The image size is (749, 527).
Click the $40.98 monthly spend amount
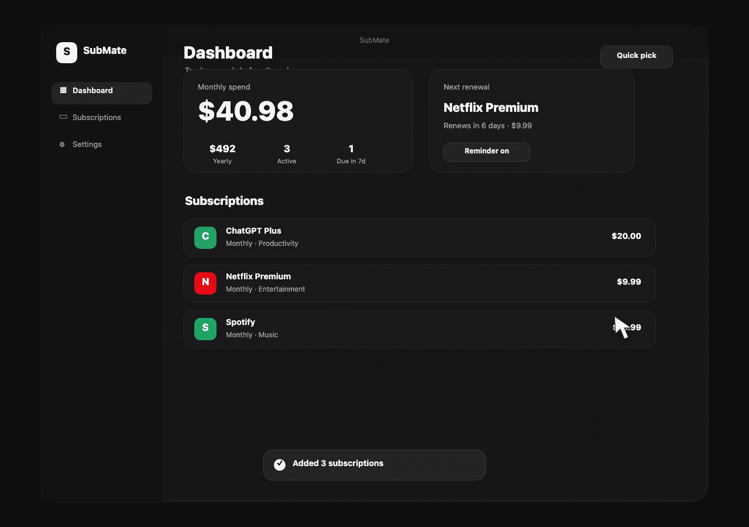coord(246,111)
